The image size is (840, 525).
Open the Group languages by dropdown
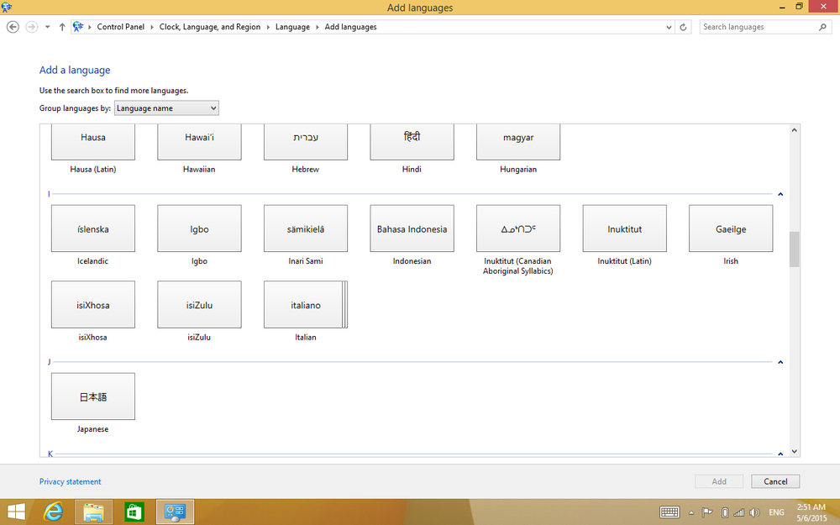pyautogui.click(x=166, y=108)
